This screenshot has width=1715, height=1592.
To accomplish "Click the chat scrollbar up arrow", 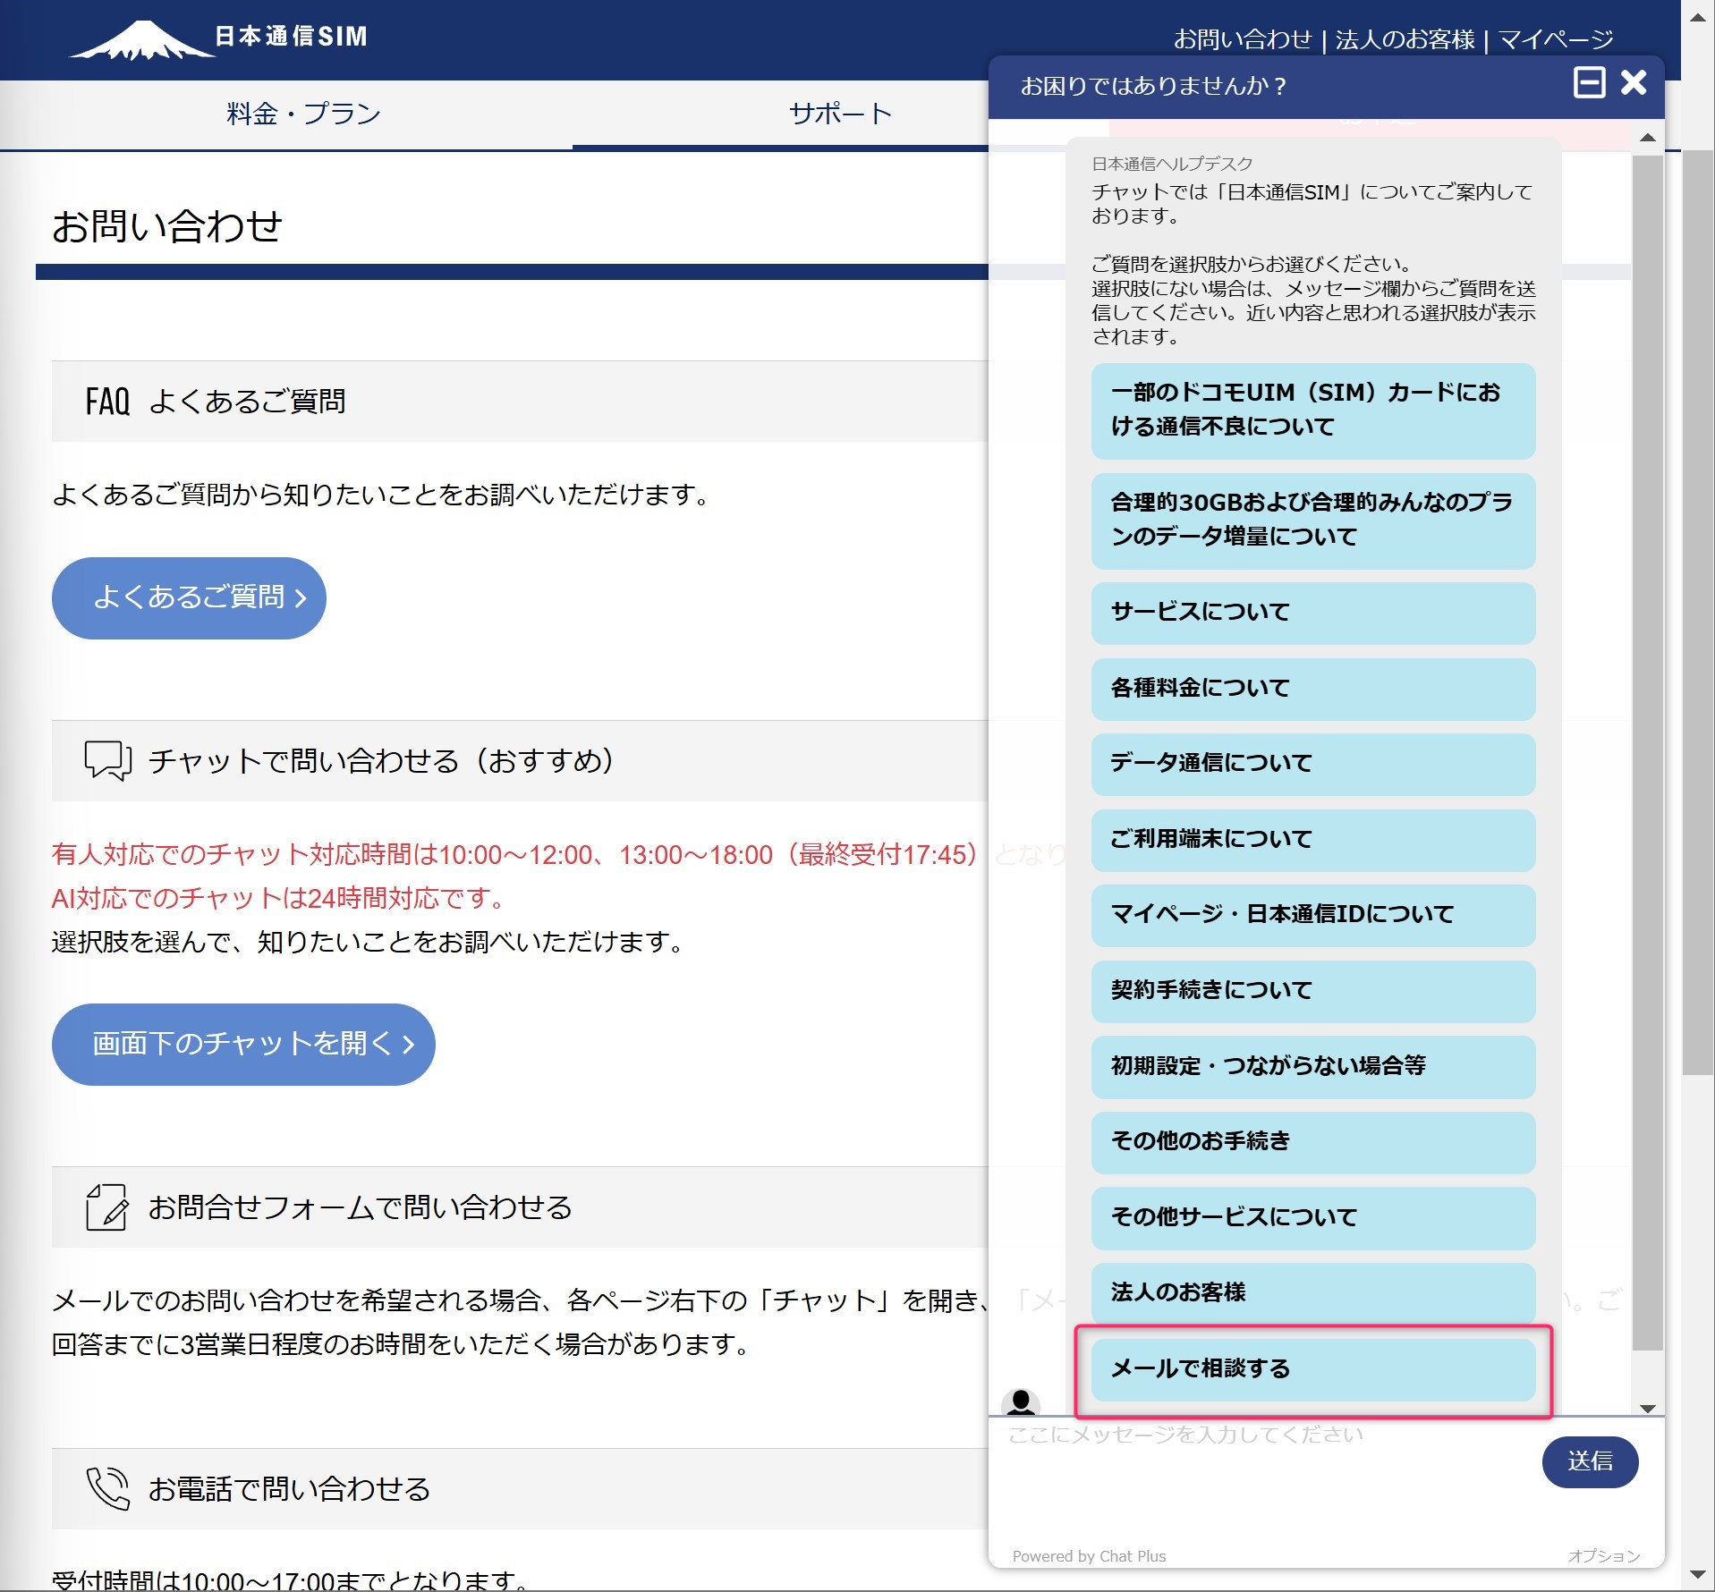I will (1647, 139).
